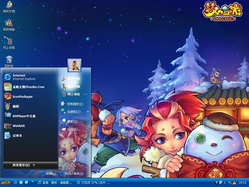249x187 pixels.
Task: Click the KMPlayer icon in Start menu
Action: click(8, 116)
